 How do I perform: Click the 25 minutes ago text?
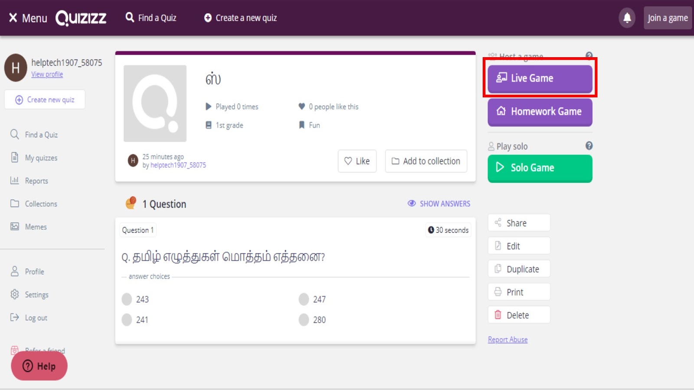[163, 157]
